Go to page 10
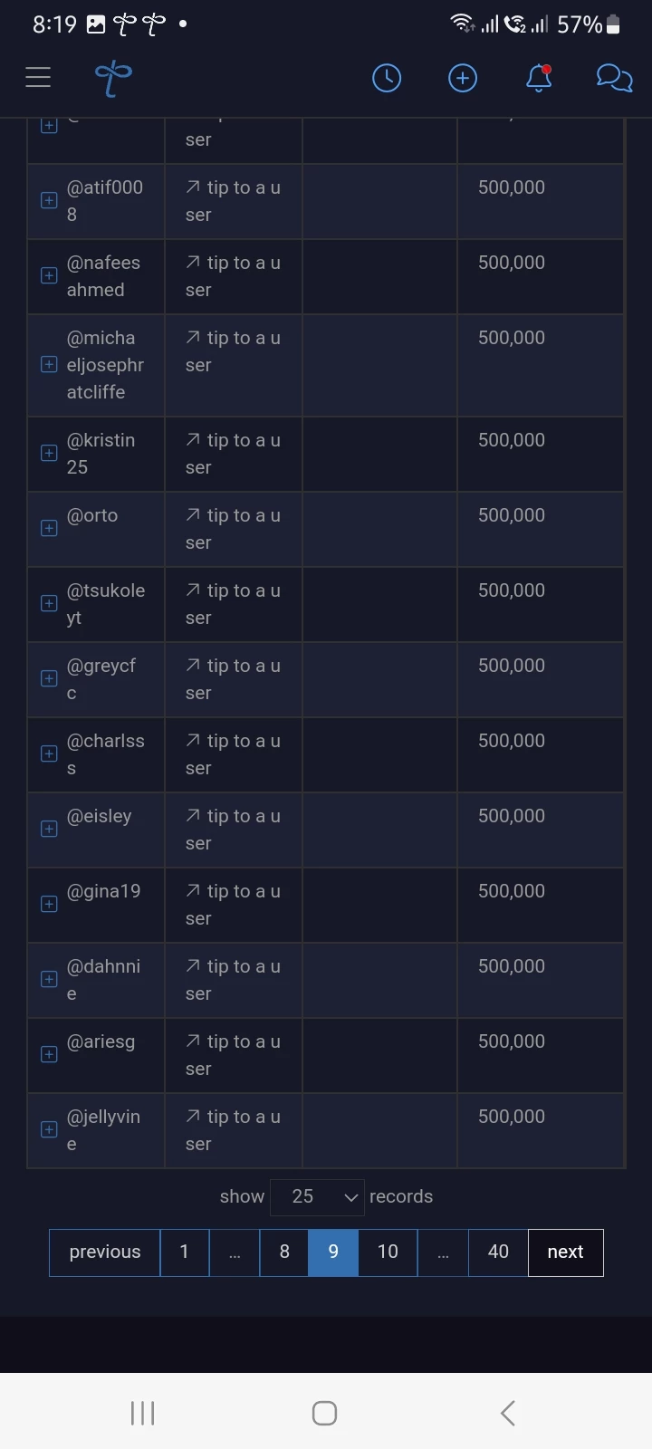Viewport: 652px width, 1449px height. coord(388,1252)
